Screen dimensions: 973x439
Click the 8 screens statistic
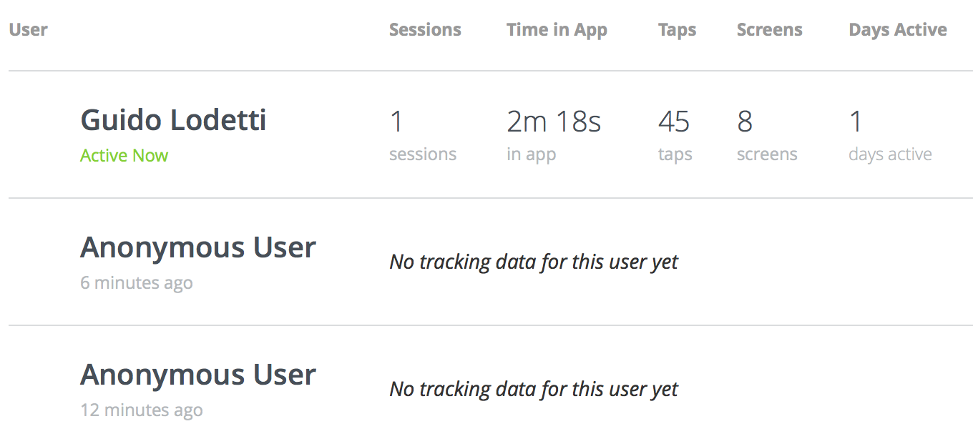coord(745,122)
